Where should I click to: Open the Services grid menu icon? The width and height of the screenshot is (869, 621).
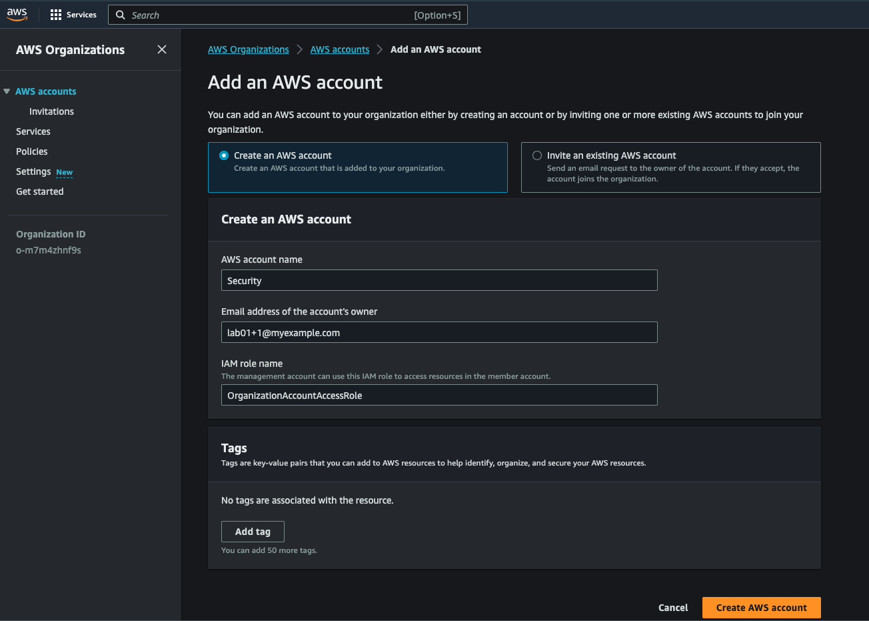pos(56,15)
